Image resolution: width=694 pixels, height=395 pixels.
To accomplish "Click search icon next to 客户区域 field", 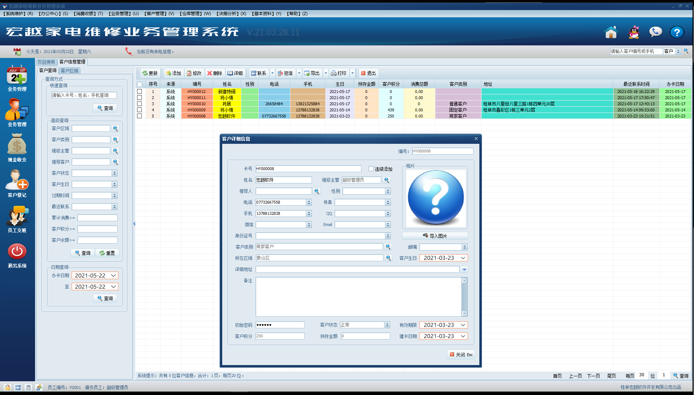I will (x=115, y=129).
